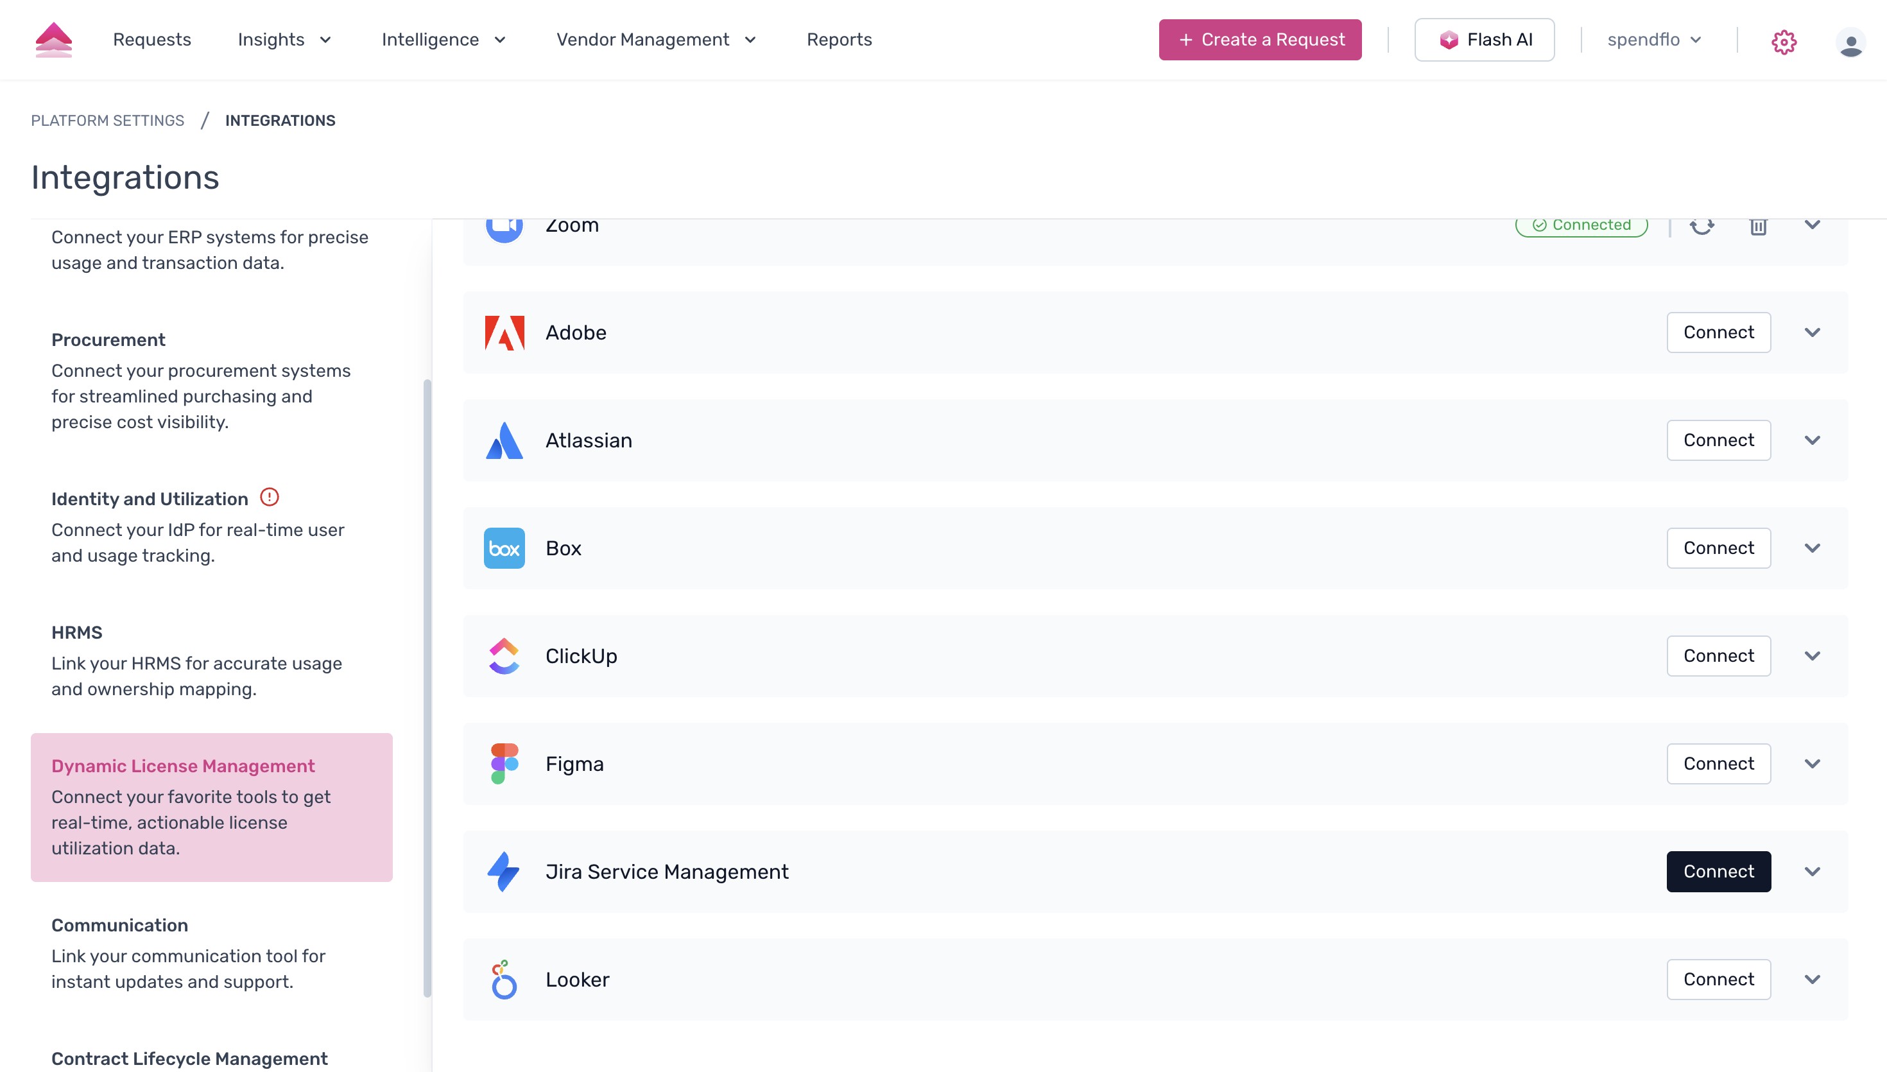This screenshot has width=1887, height=1072.
Task: Select the Atlassian integration icon
Action: coord(505,440)
